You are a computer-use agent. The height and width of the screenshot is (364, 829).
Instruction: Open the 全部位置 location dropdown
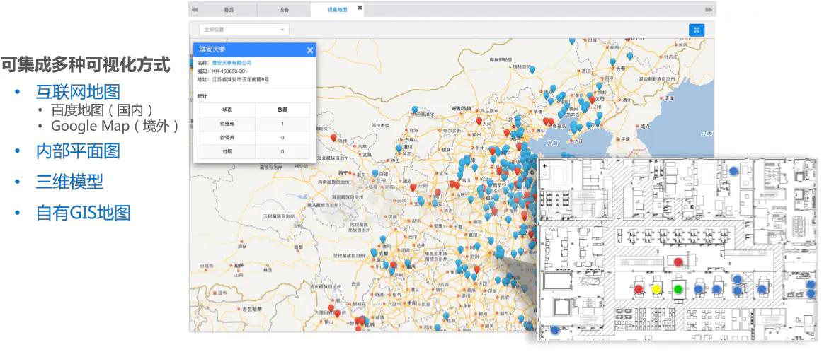point(243,30)
